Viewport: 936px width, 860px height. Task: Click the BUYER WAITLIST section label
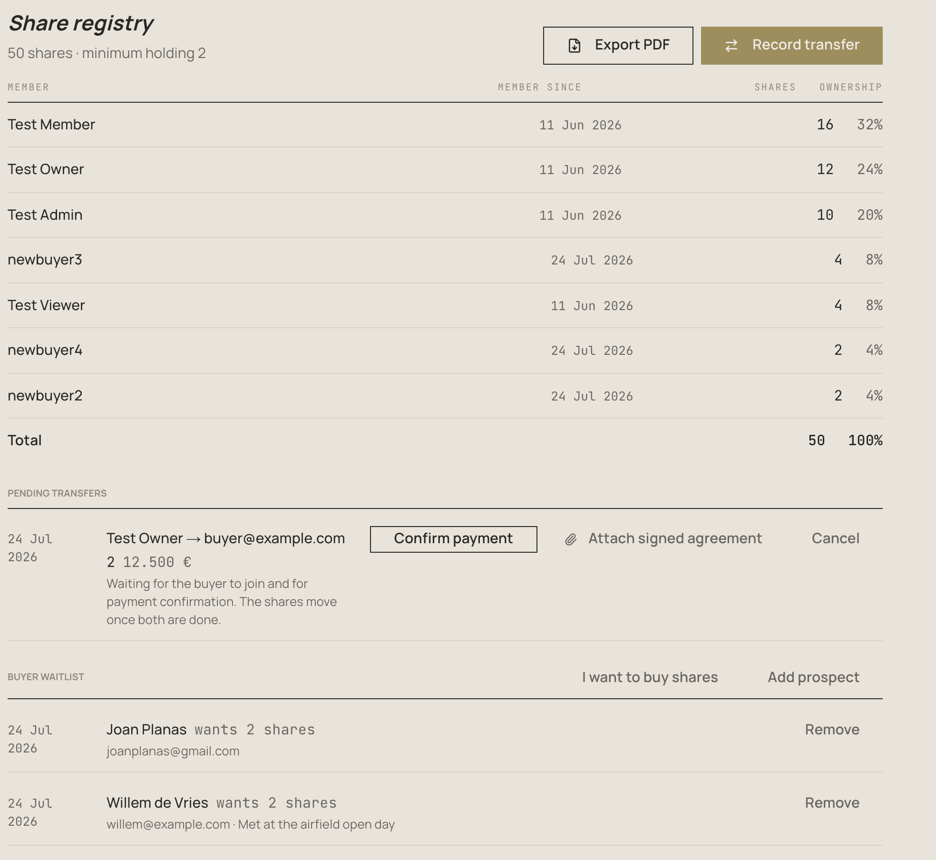(x=46, y=677)
